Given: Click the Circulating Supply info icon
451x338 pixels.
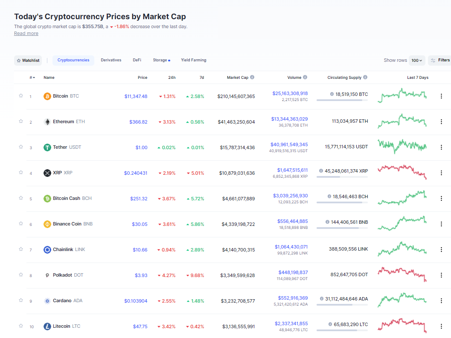Looking at the screenshot, I should coord(365,77).
